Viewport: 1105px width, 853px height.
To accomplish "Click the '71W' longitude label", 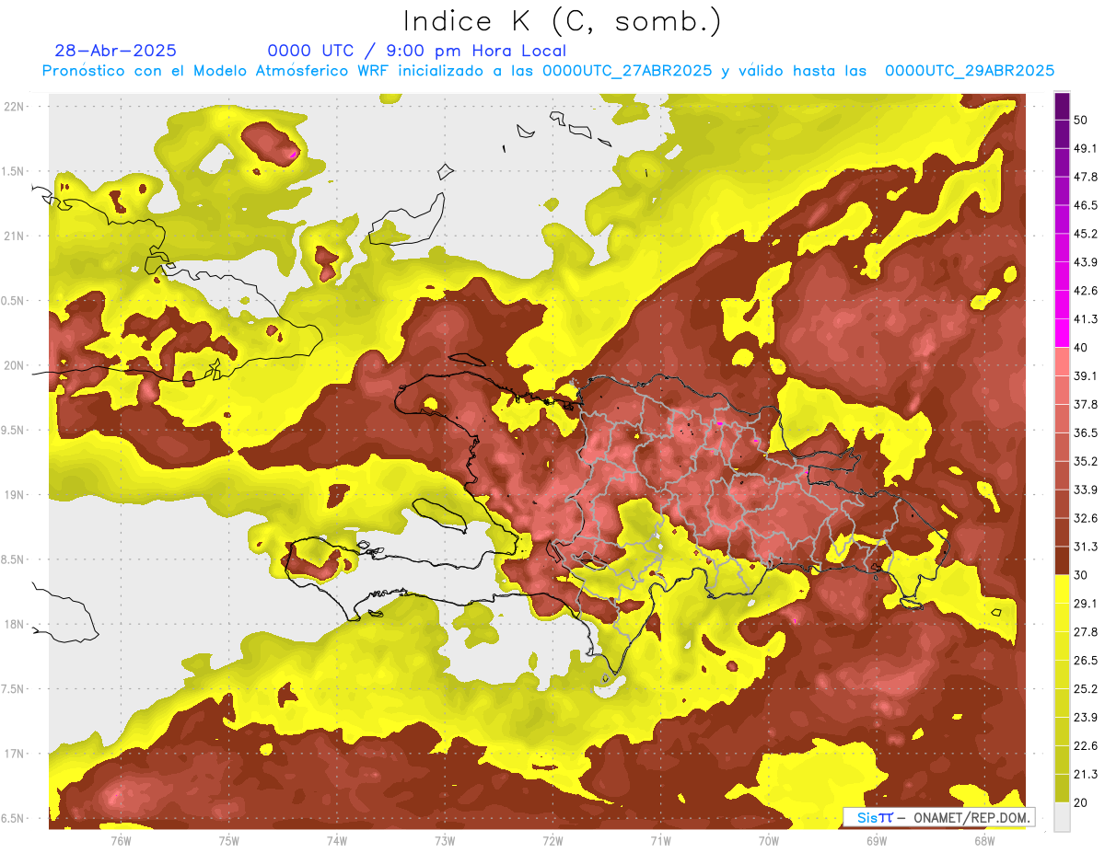I will 660,840.
